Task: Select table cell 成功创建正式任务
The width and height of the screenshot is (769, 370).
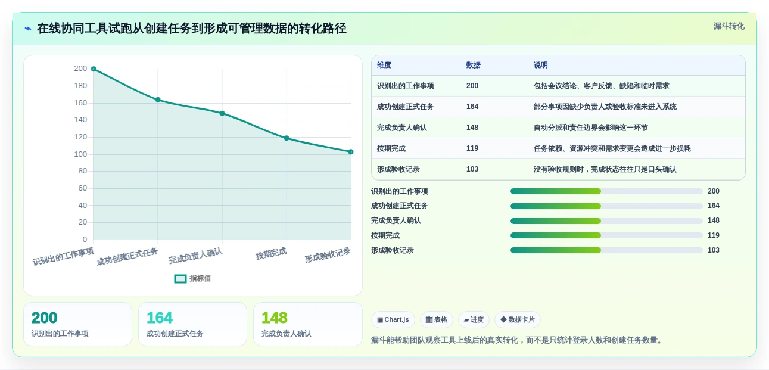Action: [406, 107]
